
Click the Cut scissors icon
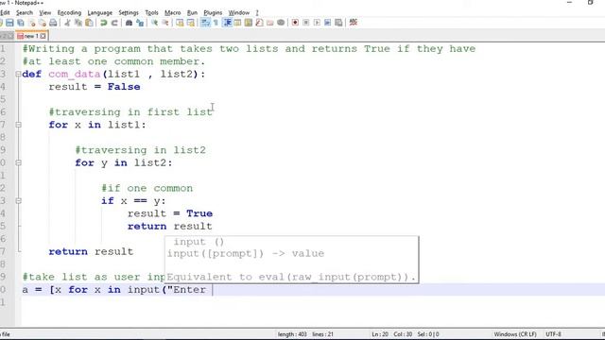click(x=67, y=23)
